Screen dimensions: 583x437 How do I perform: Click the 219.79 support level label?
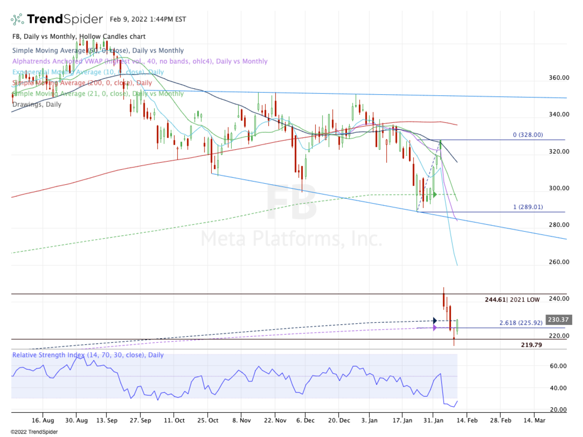click(531, 345)
